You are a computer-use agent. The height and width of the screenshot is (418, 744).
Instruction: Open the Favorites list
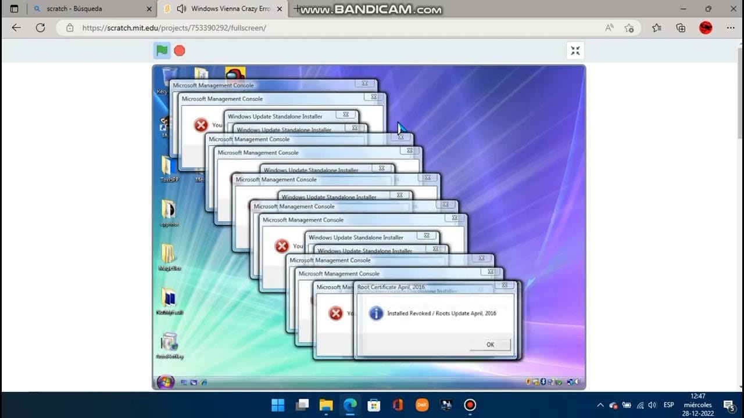click(657, 28)
